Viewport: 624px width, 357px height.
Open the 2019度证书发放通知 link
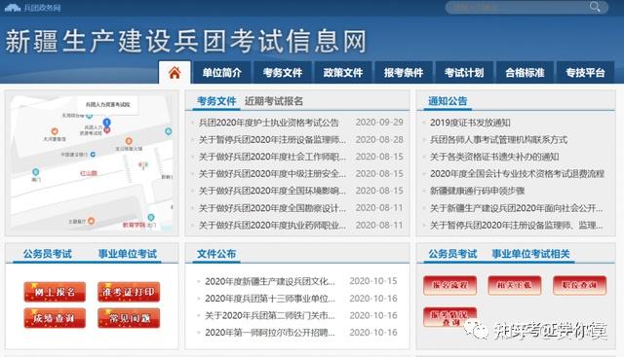tap(470, 123)
